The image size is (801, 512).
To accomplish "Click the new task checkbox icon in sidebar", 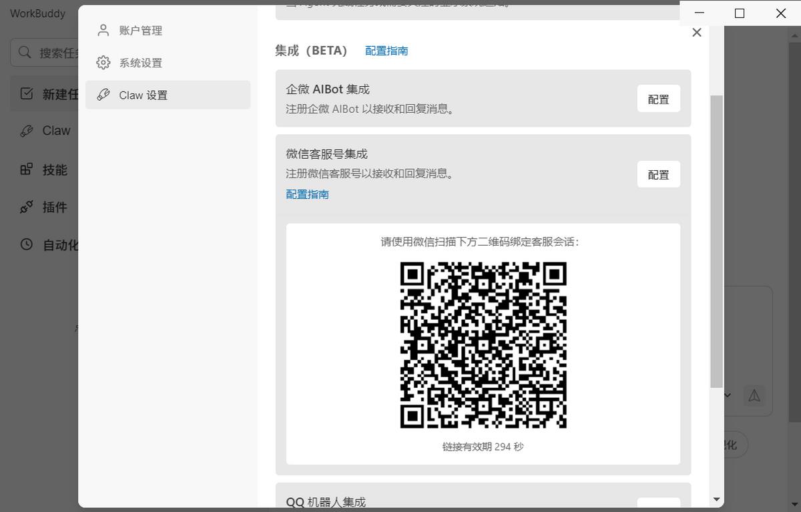I will (x=27, y=93).
